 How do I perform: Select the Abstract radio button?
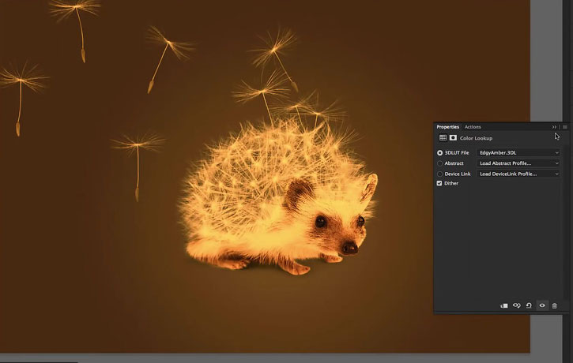coord(440,163)
